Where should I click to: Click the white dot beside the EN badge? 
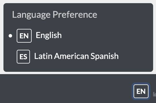point(10,36)
